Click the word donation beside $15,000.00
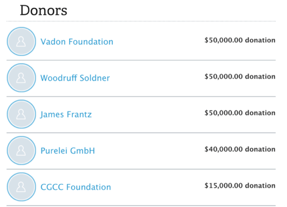Screen dimensions: 287x207 click(260, 185)
